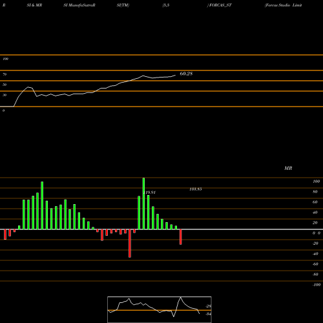Click the 119.91 label above the green bars
This screenshot has height=323, width=323.
[x=150, y=193]
